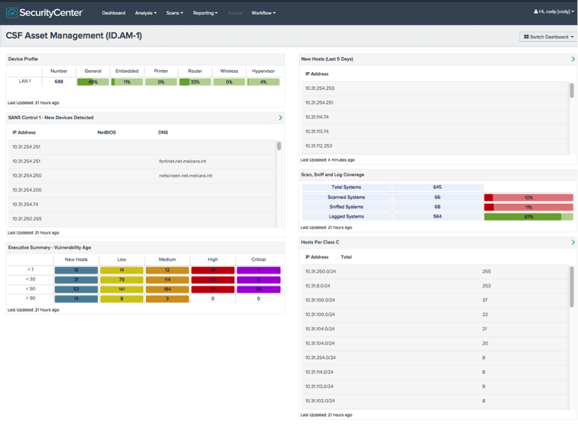
Task: Click the NetBIOS column header
Action: (107, 133)
